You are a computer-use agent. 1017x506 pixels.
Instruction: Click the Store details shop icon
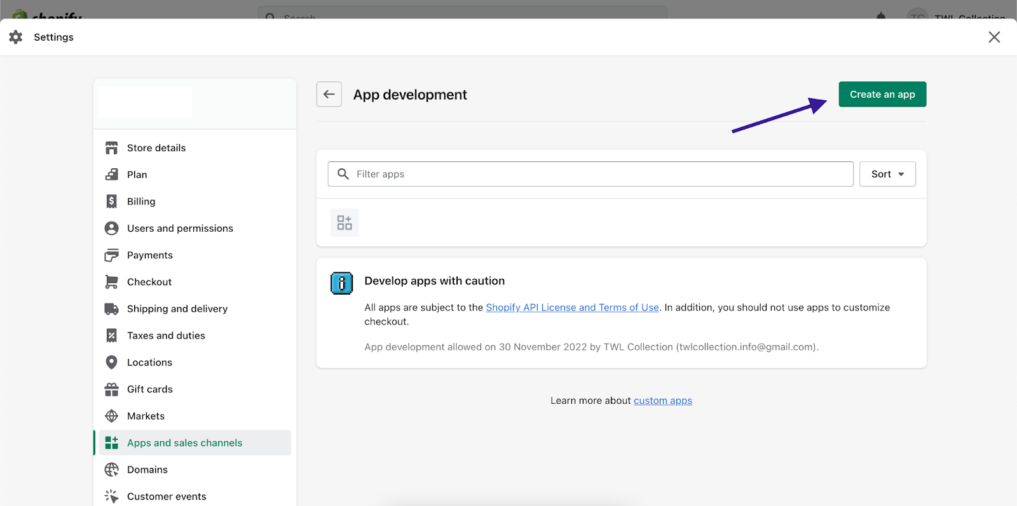(x=111, y=148)
